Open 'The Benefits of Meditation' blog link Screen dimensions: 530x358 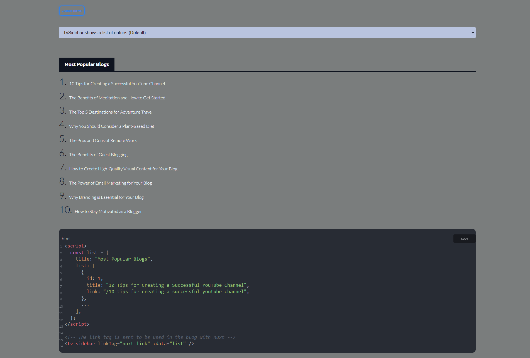pyautogui.click(x=117, y=98)
